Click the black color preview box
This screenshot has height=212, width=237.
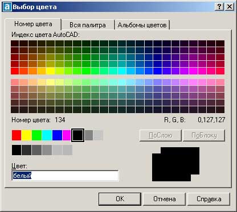tap(175, 164)
